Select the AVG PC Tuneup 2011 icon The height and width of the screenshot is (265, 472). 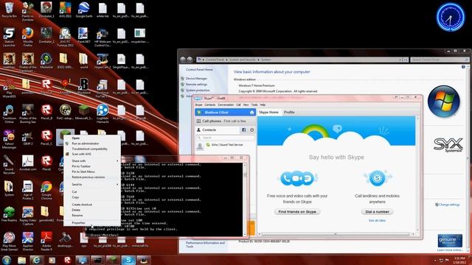[x=65, y=37]
